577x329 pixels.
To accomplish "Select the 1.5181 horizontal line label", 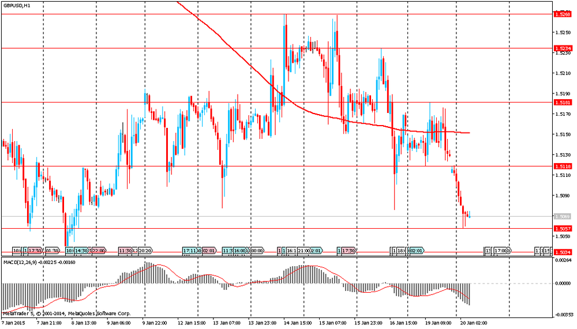I will (x=562, y=102).
